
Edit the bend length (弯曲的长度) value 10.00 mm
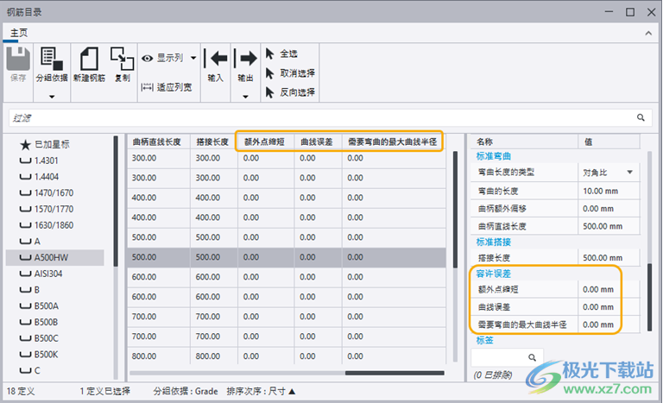pos(609,191)
